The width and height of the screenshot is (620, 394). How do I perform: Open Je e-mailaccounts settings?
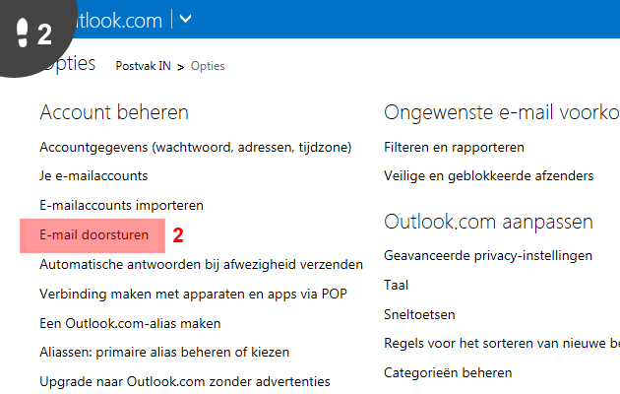tap(93, 176)
